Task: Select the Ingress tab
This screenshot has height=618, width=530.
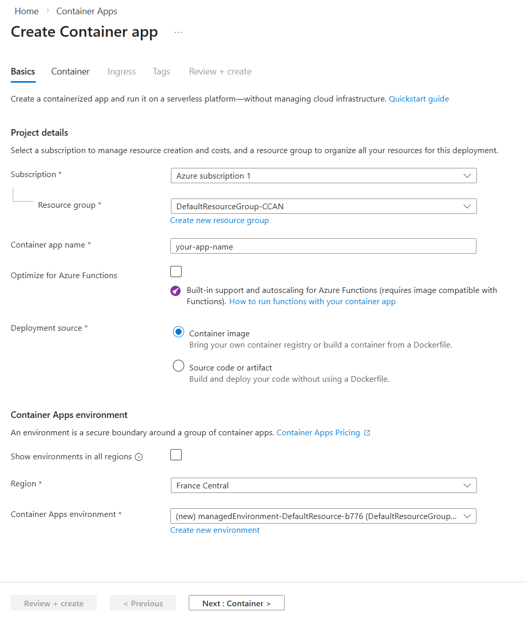Action: coord(121,71)
